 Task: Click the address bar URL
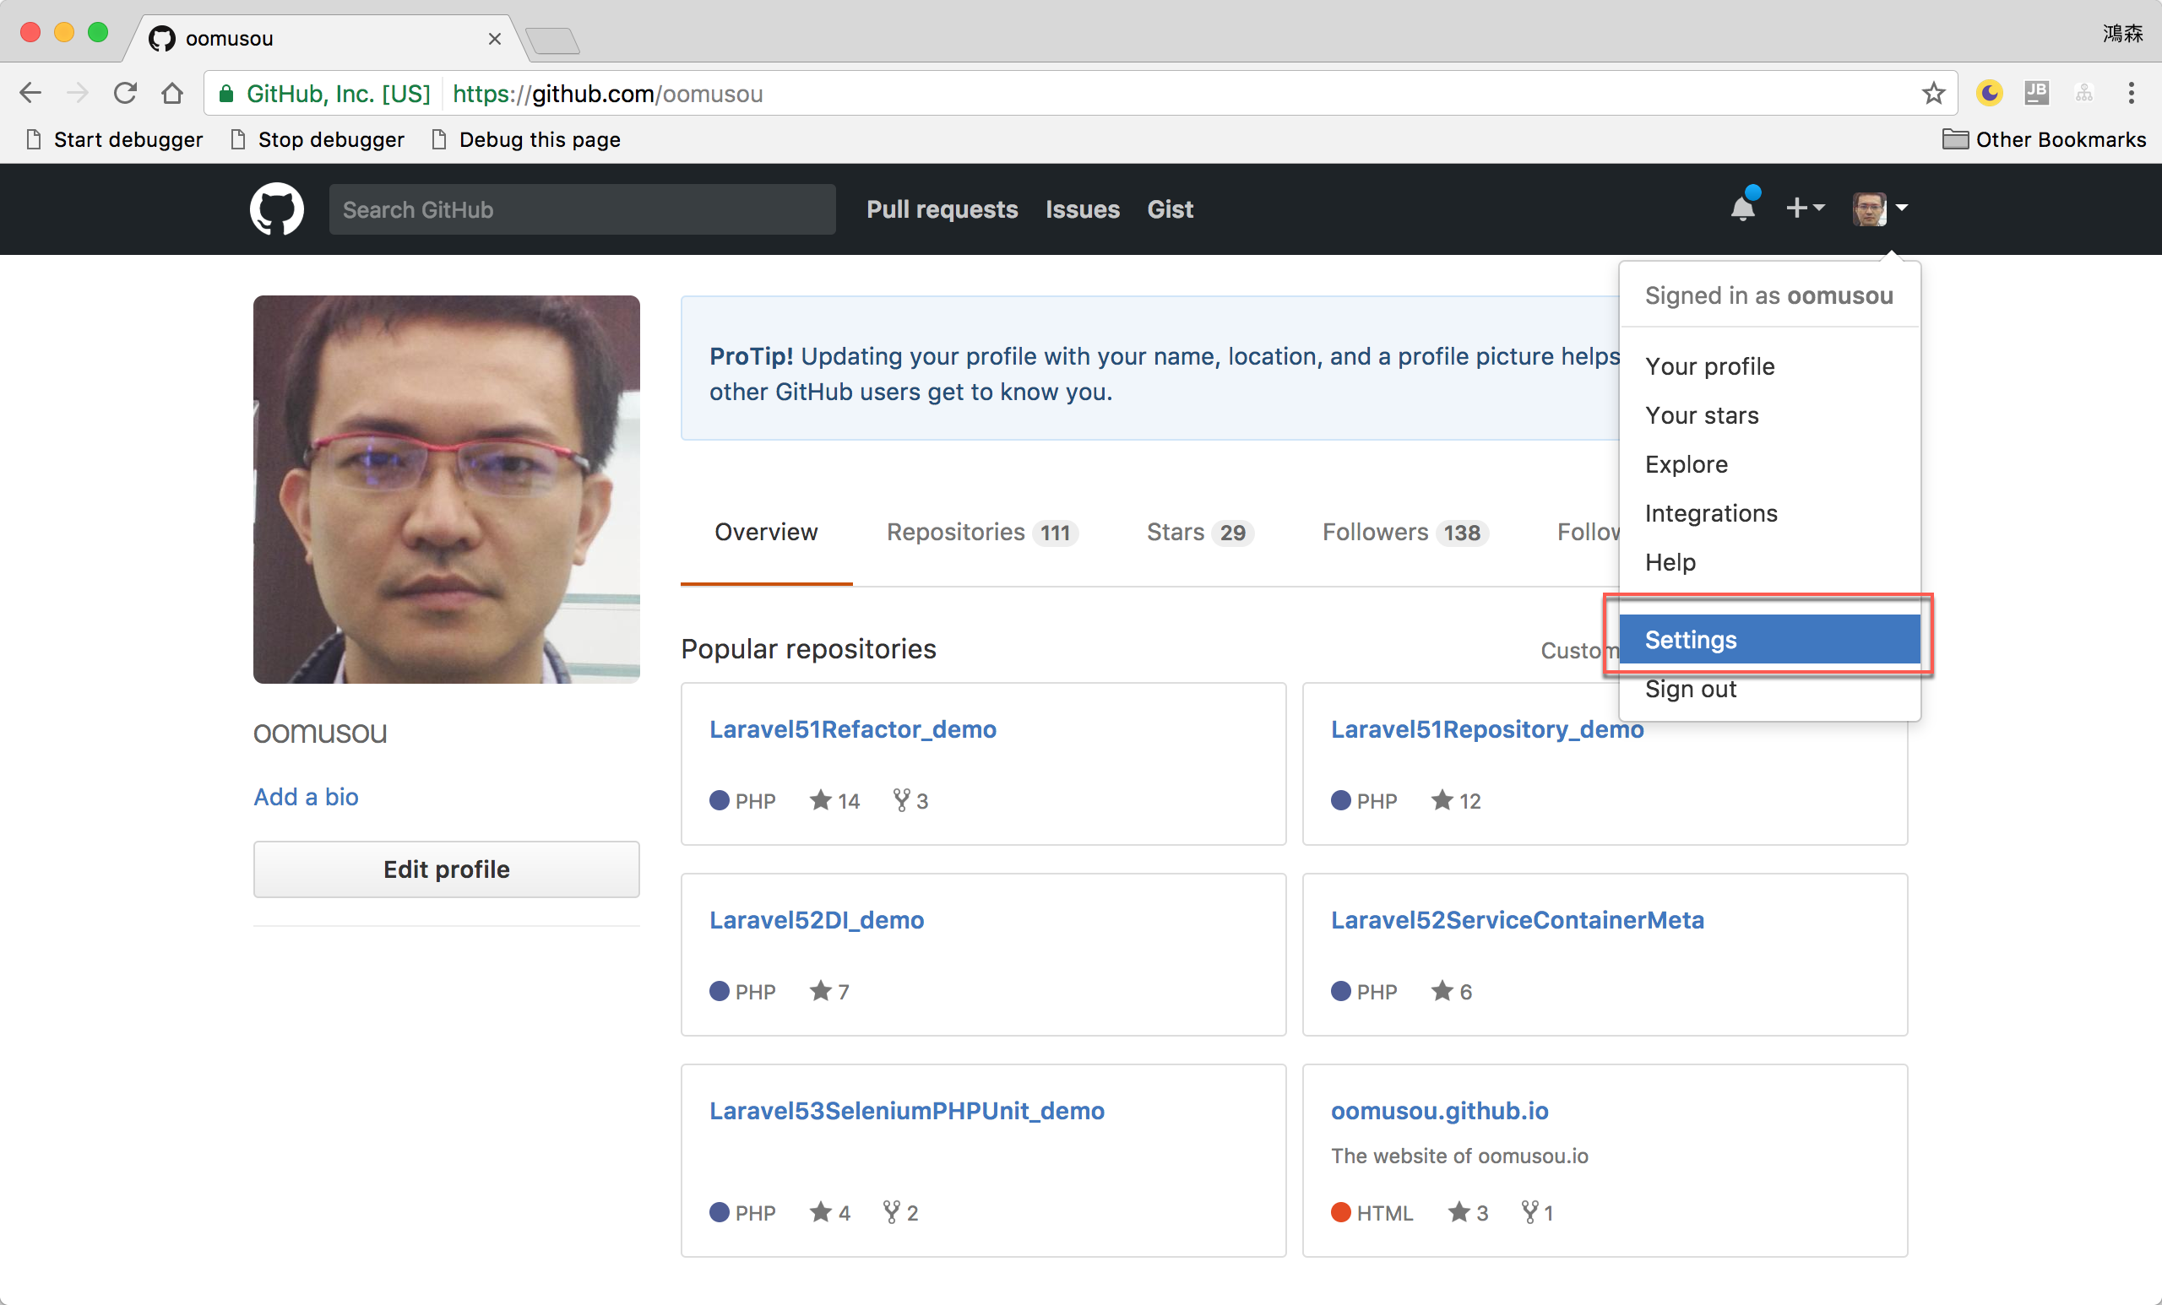coord(607,94)
